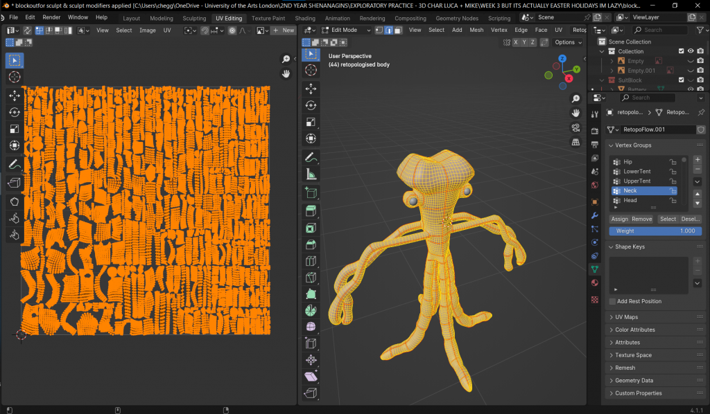Click the outliner Search field
Screen dimensions: 710x414
[660, 30]
